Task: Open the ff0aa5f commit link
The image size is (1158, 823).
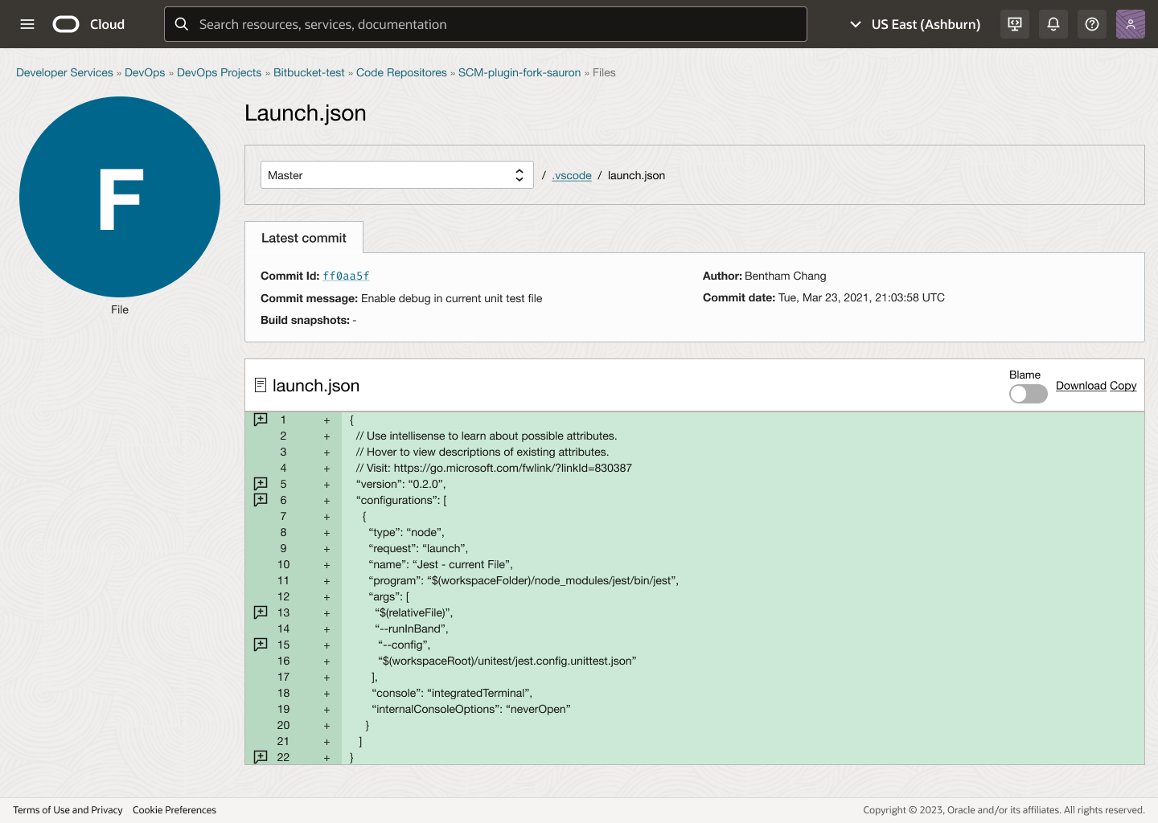Action: (346, 276)
